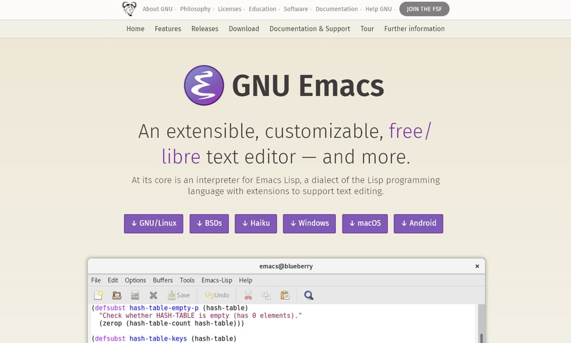This screenshot has height=343, width=571.
Task: Click the Open File folder icon
Action: tap(116, 295)
